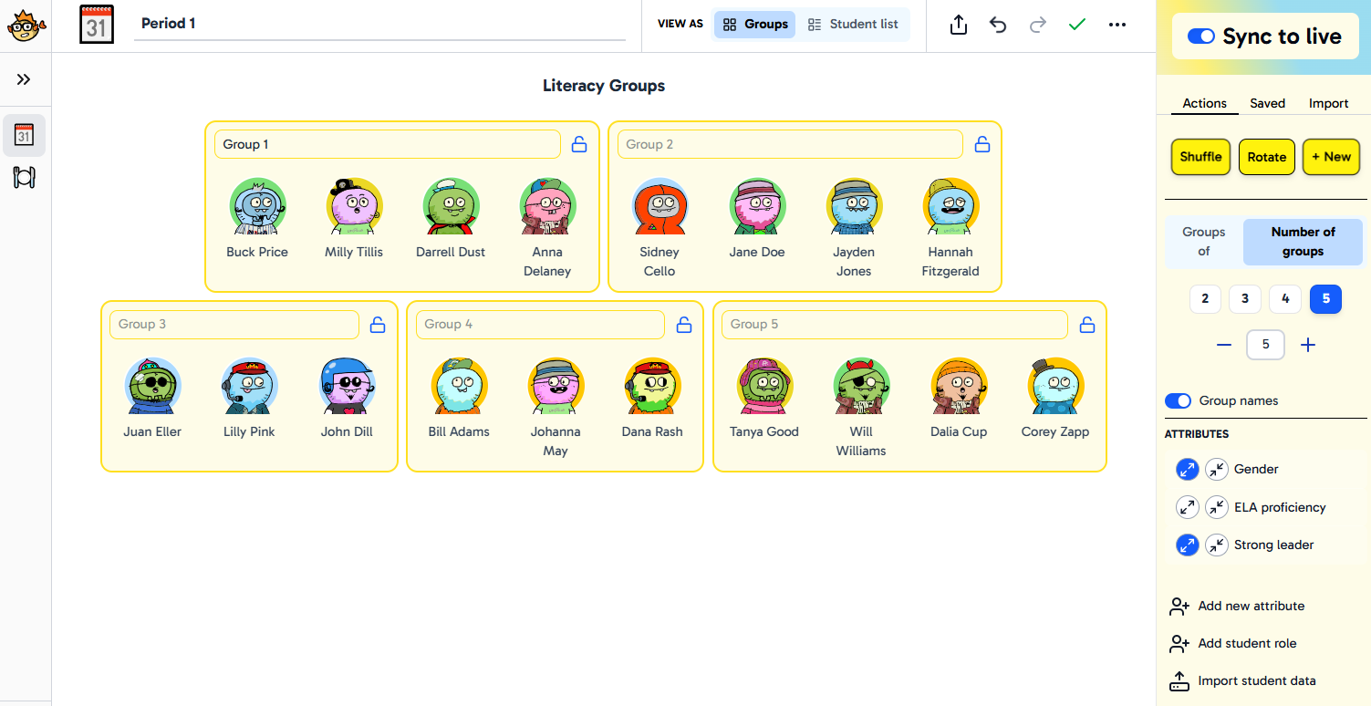The image size is (1371, 706).
Task: Click the undo arrow icon
Action: tap(998, 25)
